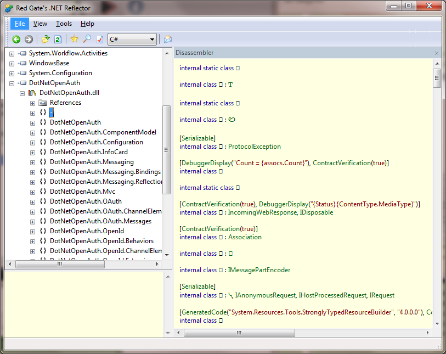
Task: Expand System.Workflow.Activities node
Action: coord(12,54)
